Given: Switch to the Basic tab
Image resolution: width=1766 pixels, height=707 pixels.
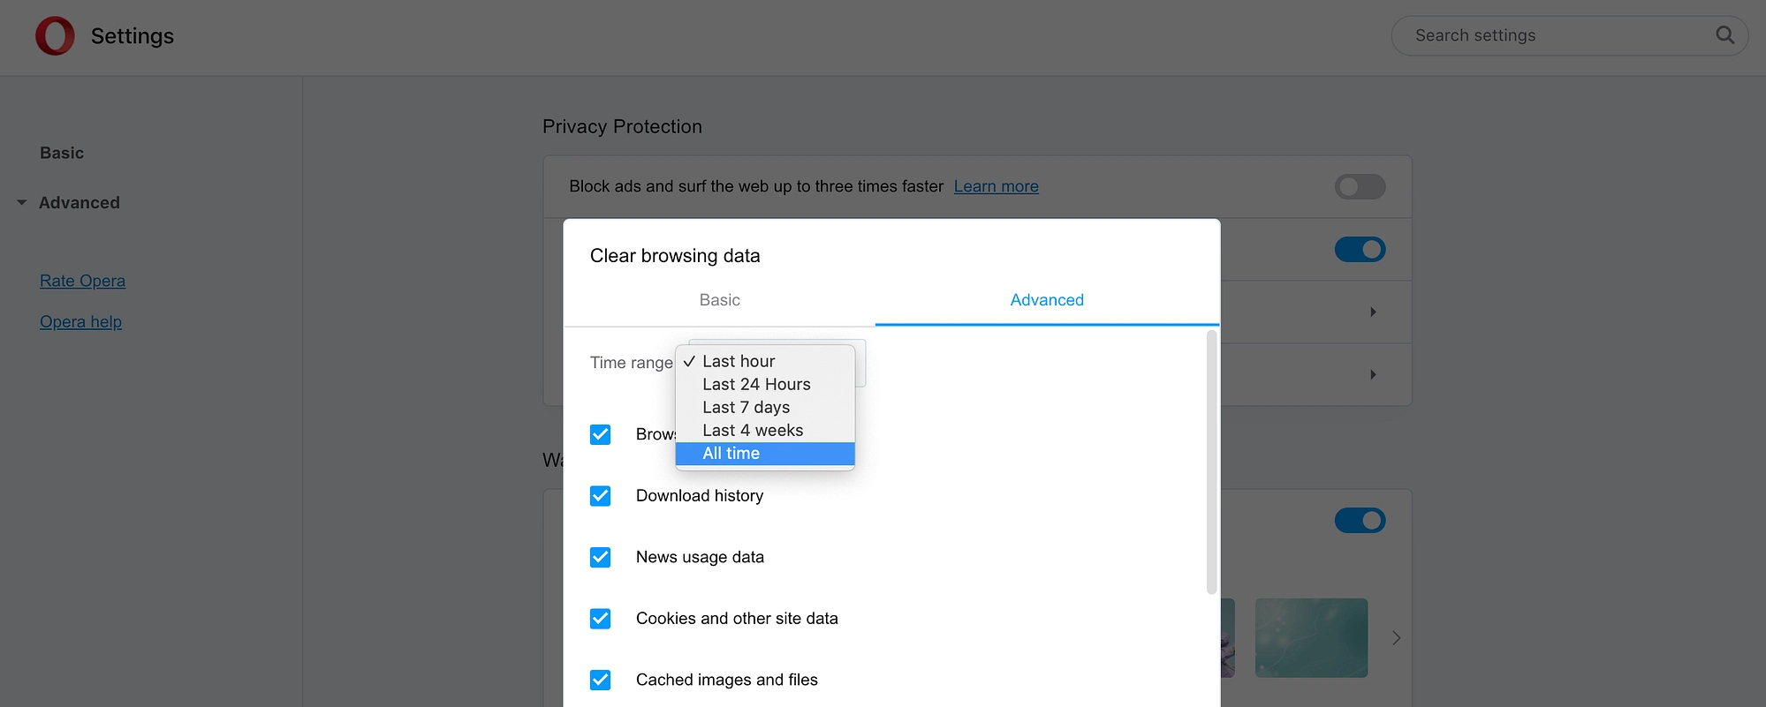Looking at the screenshot, I should [719, 300].
